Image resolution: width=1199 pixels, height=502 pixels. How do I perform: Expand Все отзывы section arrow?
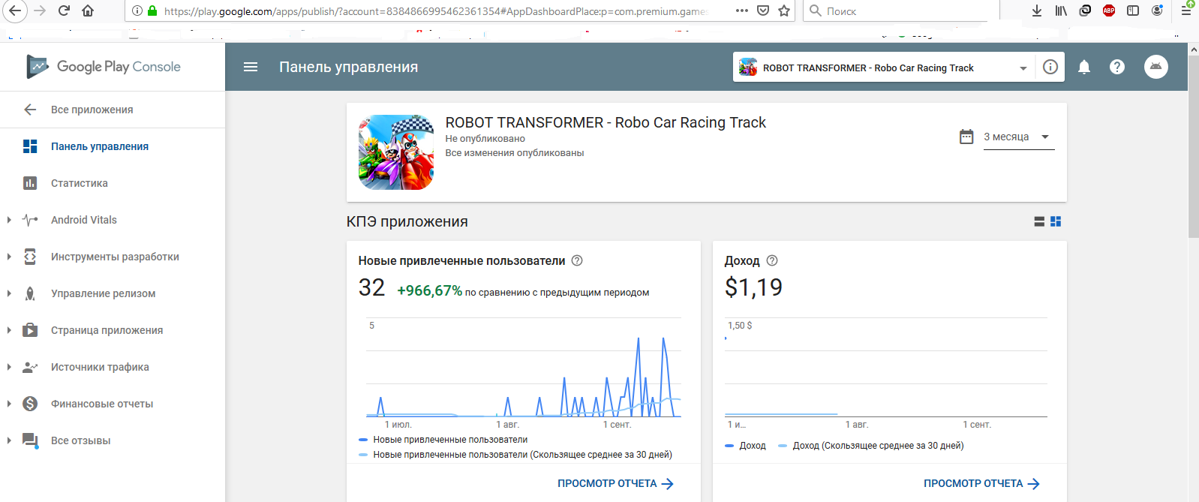point(9,440)
